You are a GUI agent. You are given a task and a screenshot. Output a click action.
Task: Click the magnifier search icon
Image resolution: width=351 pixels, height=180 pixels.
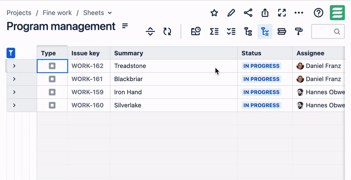coord(337,32)
